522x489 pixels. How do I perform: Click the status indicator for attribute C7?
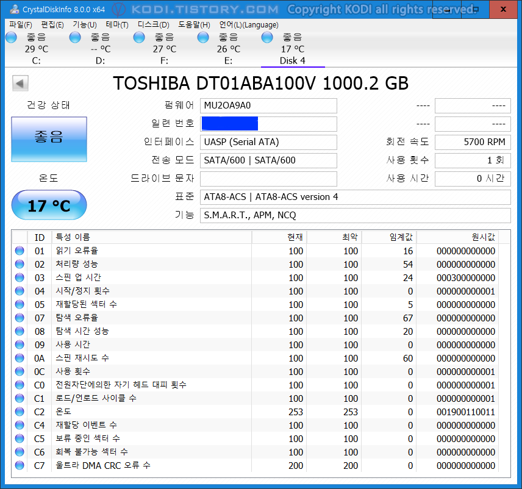tap(19, 465)
